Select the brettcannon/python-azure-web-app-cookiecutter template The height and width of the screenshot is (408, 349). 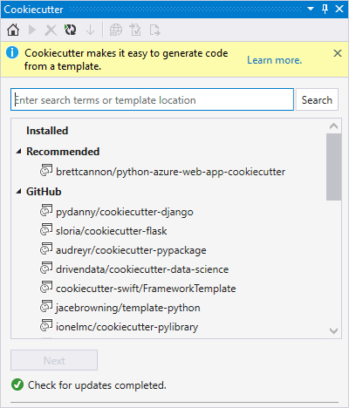(171, 172)
